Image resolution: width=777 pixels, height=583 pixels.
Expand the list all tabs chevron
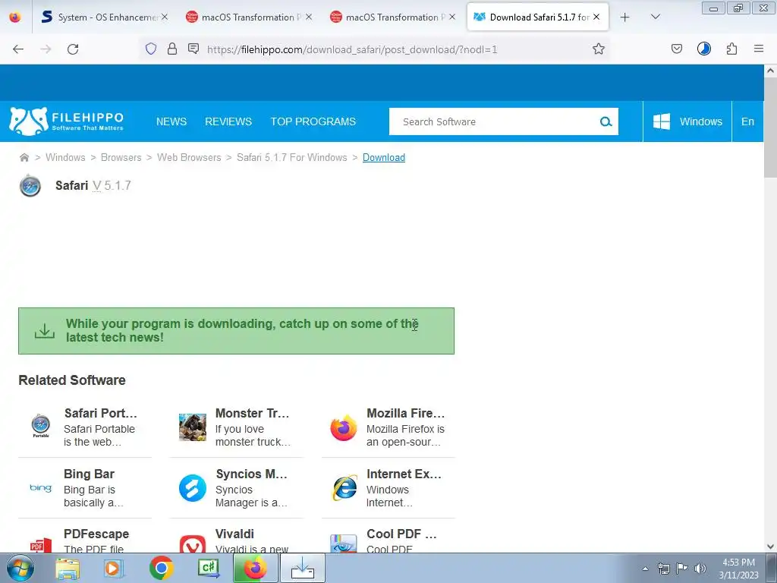(x=655, y=17)
